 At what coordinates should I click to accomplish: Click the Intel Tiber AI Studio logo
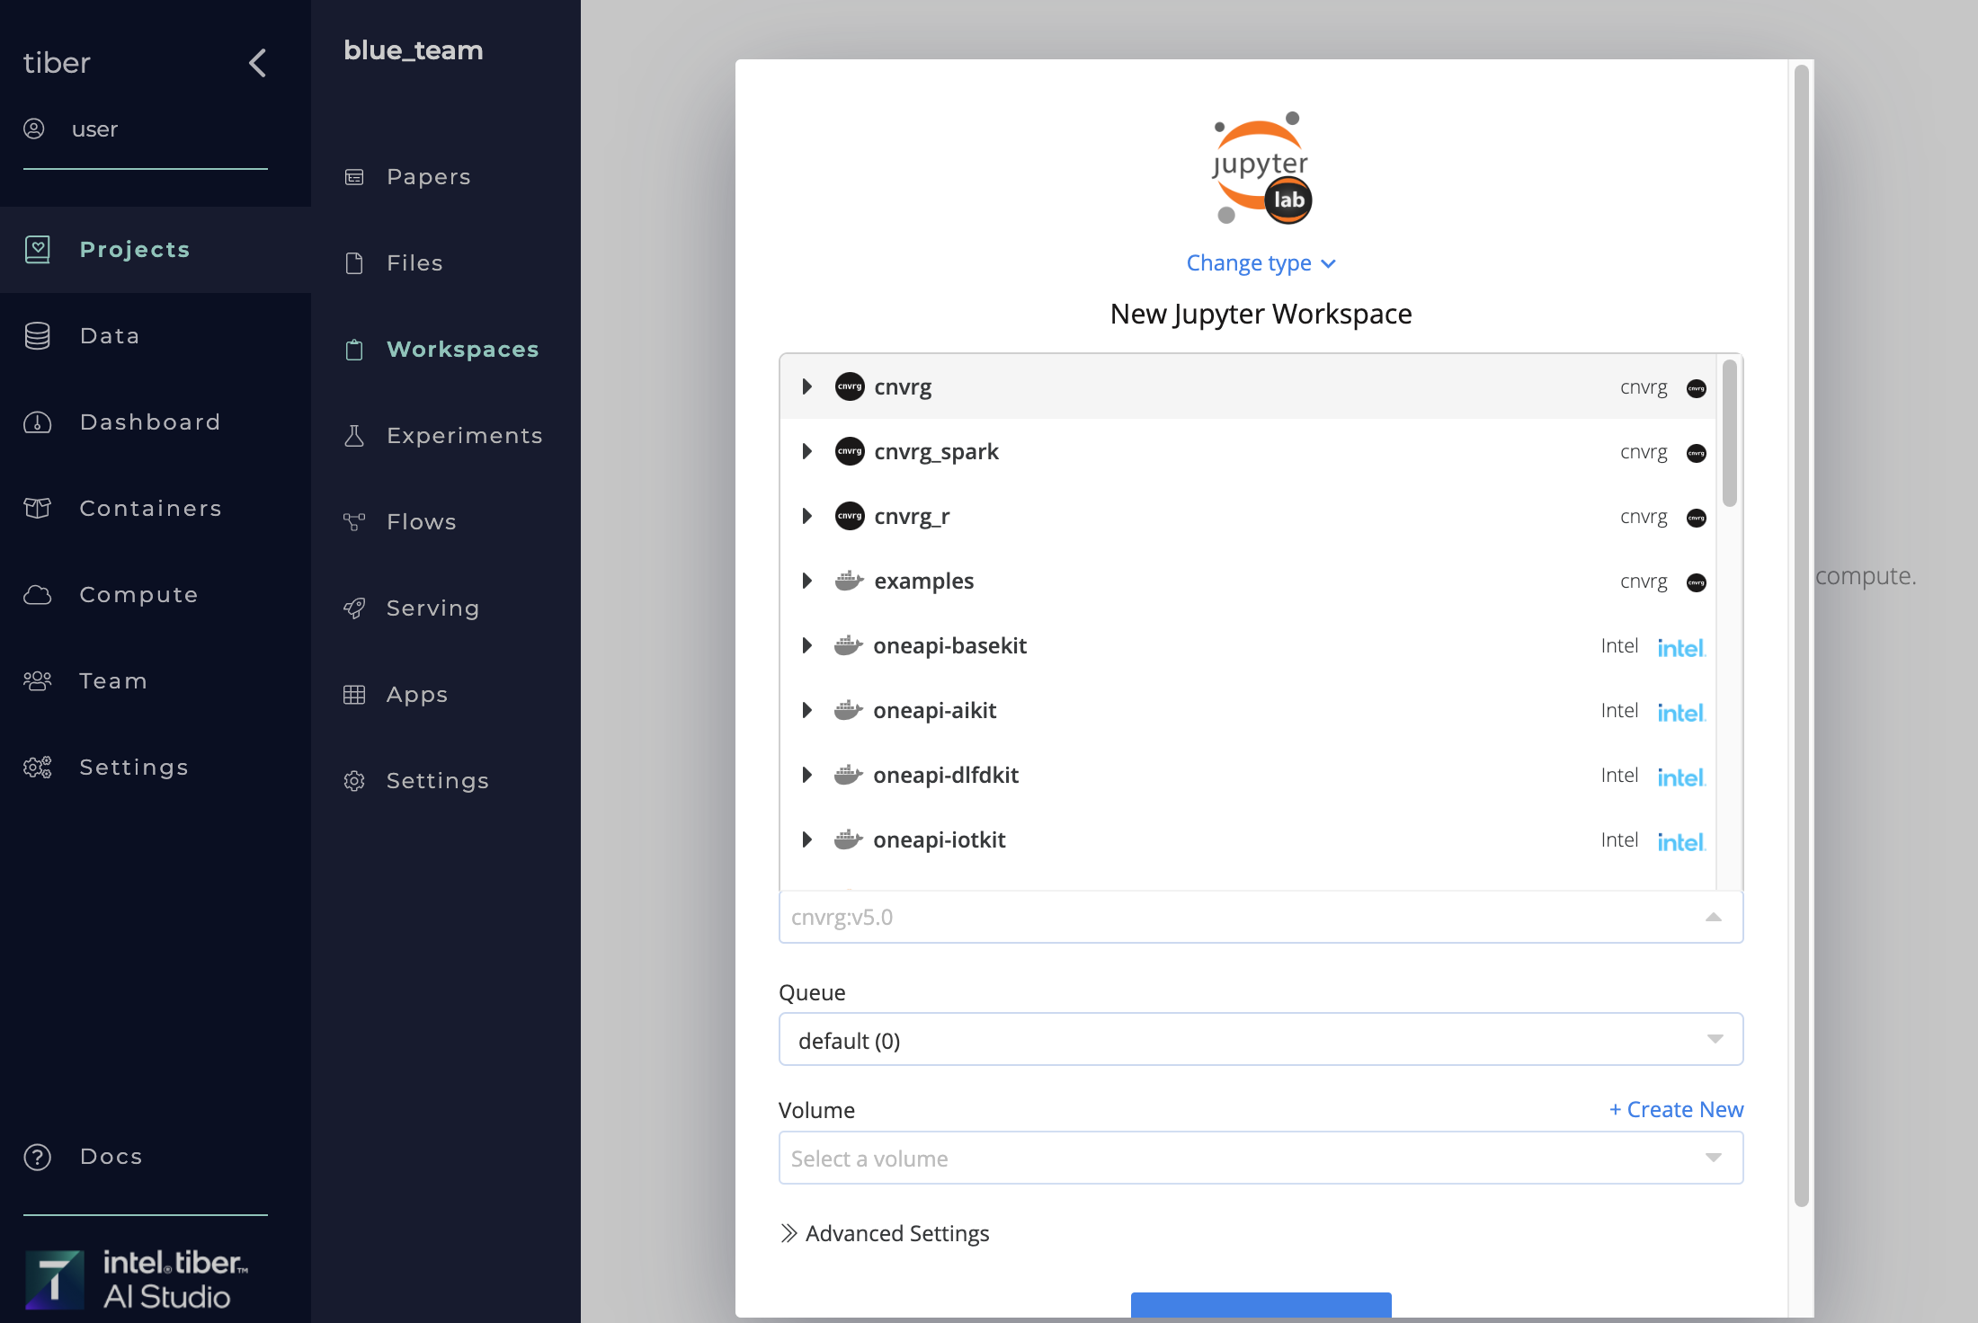click(x=137, y=1279)
